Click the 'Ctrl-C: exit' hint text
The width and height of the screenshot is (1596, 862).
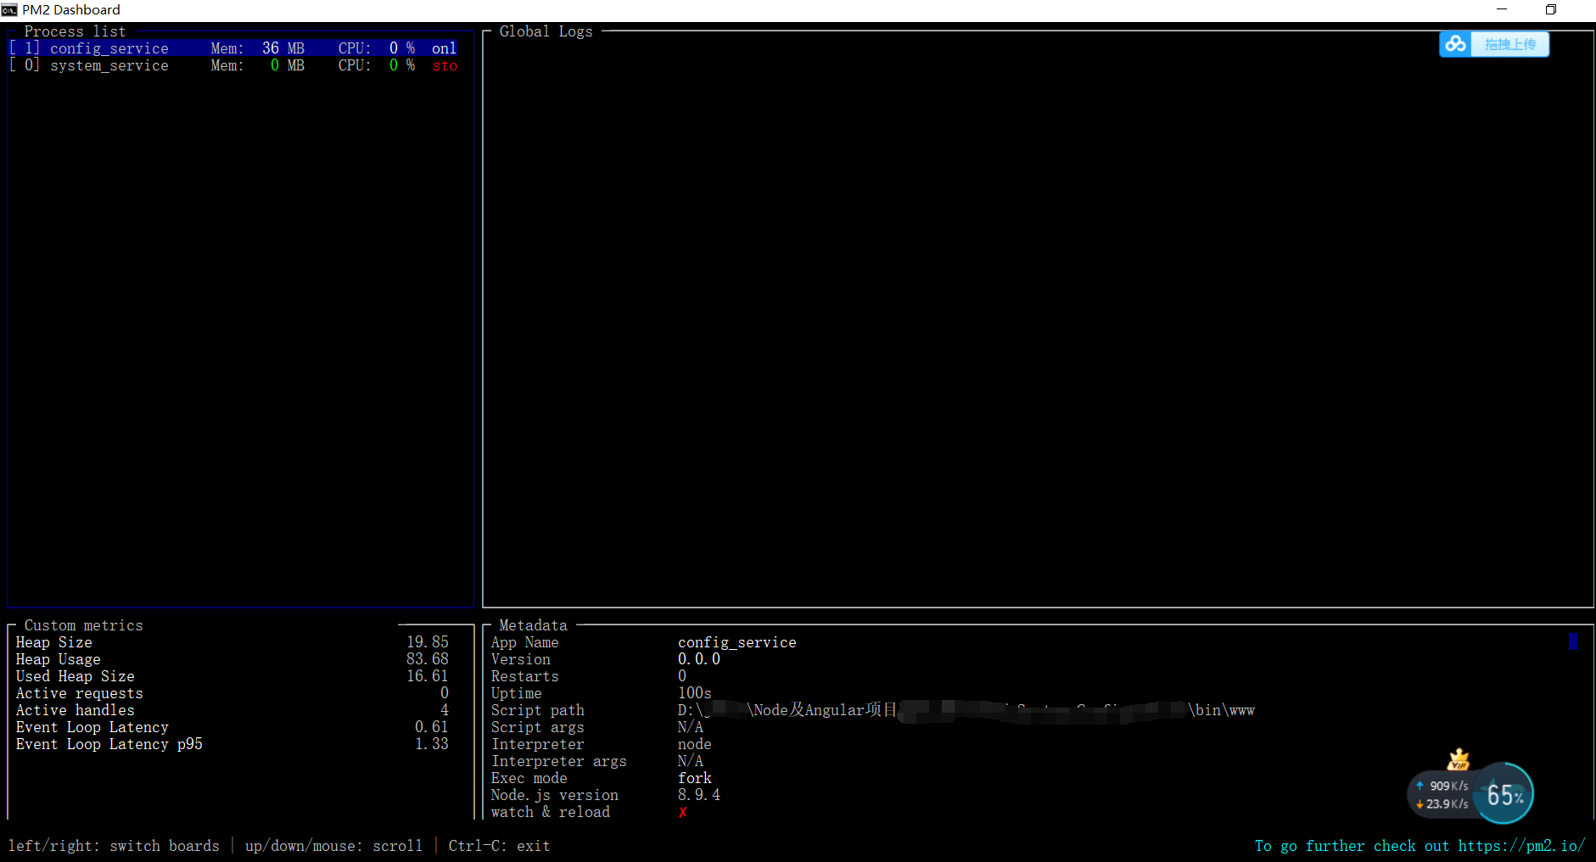[x=499, y=846]
